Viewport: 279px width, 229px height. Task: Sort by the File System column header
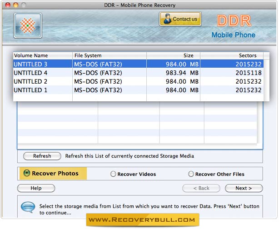click(110, 56)
